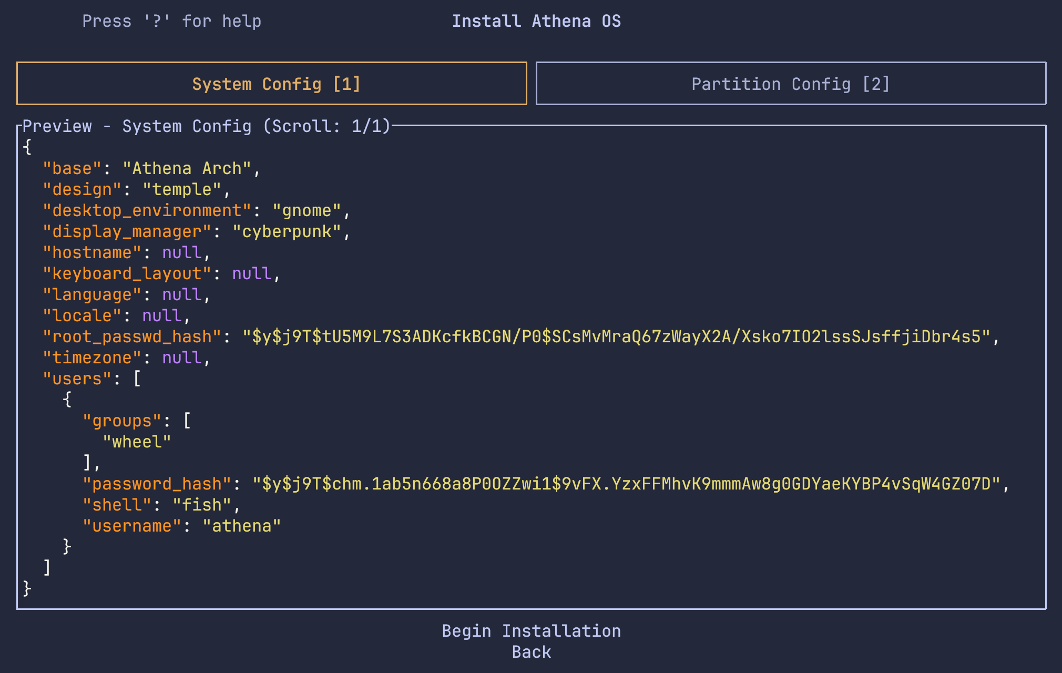
Task: Open the Partition Config [2] tab
Action: click(x=790, y=84)
